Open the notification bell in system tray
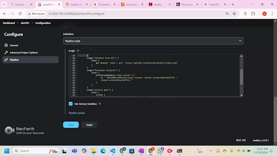The image size is (277, 156). [x=271, y=151]
